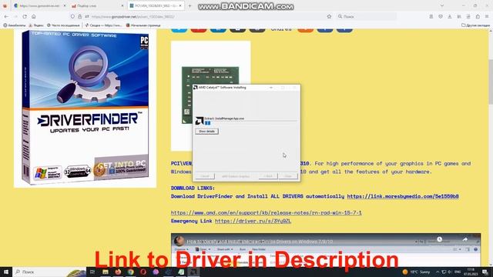Click the padlock site security icon
This screenshot has height=277, width=493.
click(x=79, y=16)
